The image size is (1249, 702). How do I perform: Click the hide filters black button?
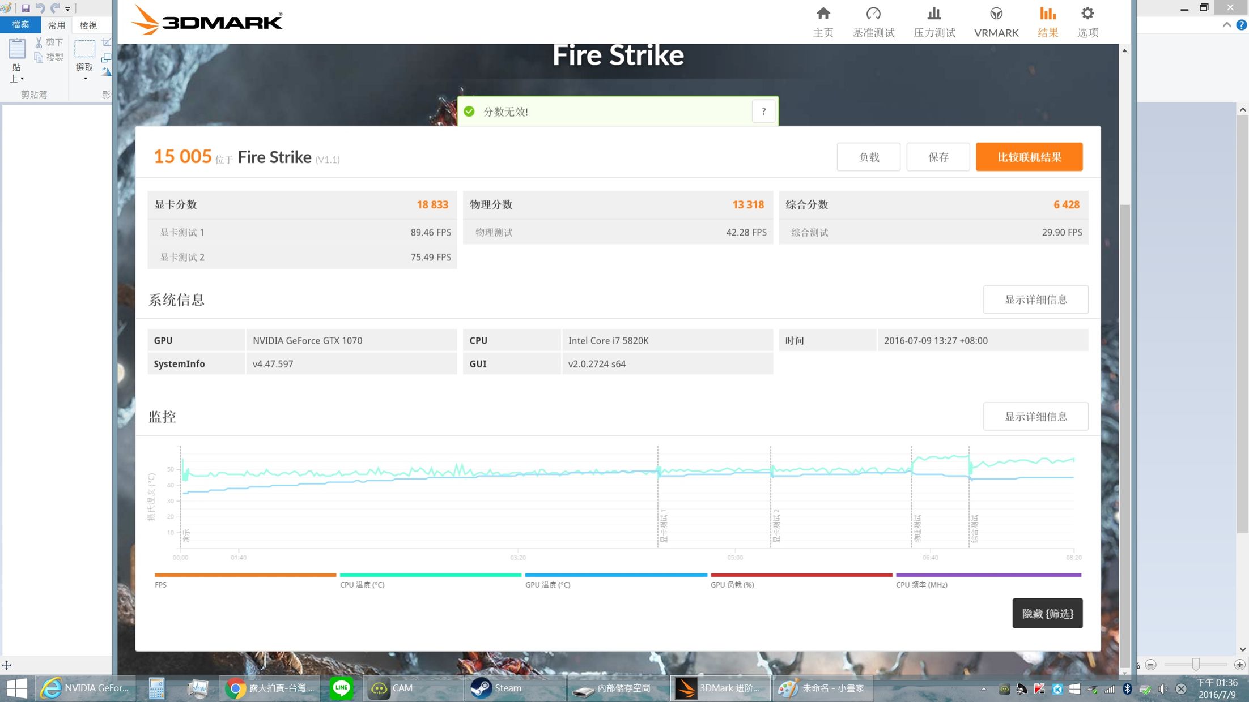pos(1047,613)
